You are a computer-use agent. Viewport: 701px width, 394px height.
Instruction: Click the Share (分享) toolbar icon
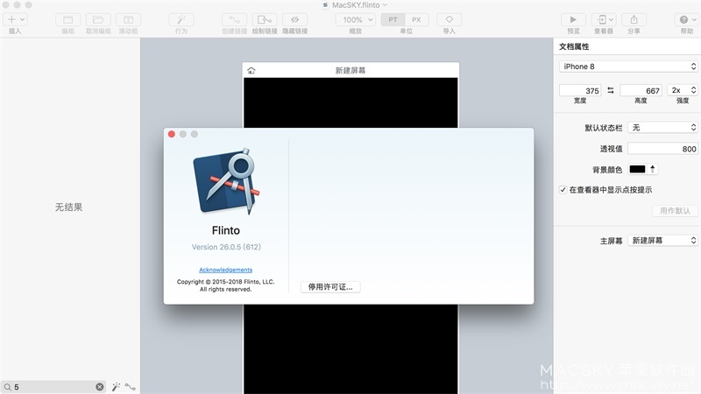[634, 19]
